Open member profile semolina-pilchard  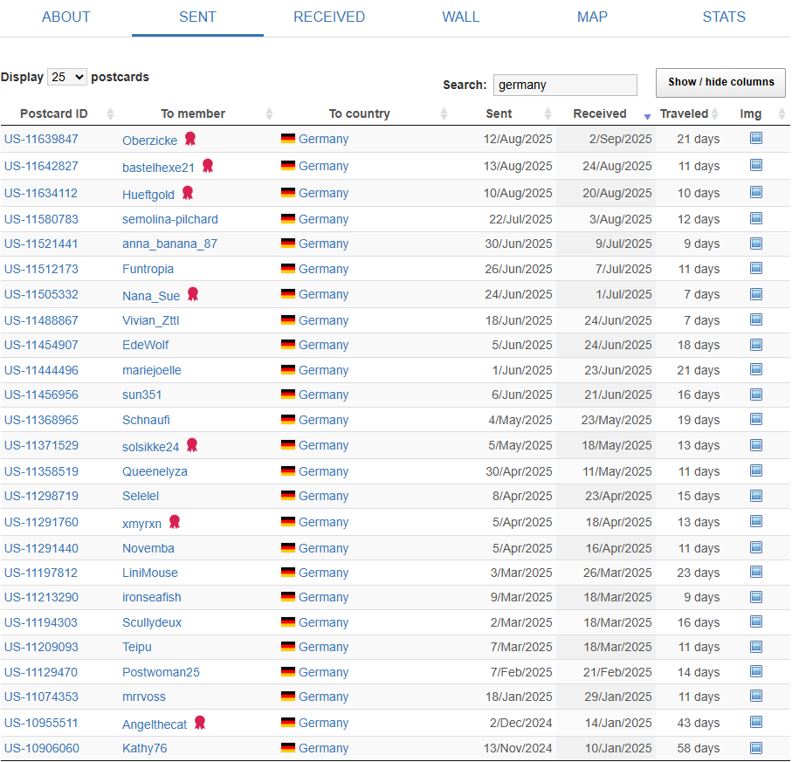click(170, 219)
